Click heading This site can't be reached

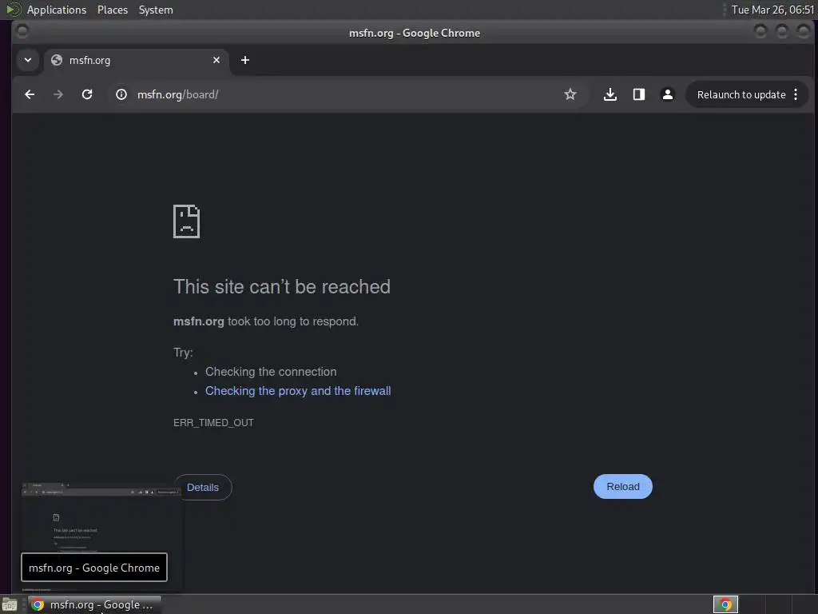[x=282, y=287]
